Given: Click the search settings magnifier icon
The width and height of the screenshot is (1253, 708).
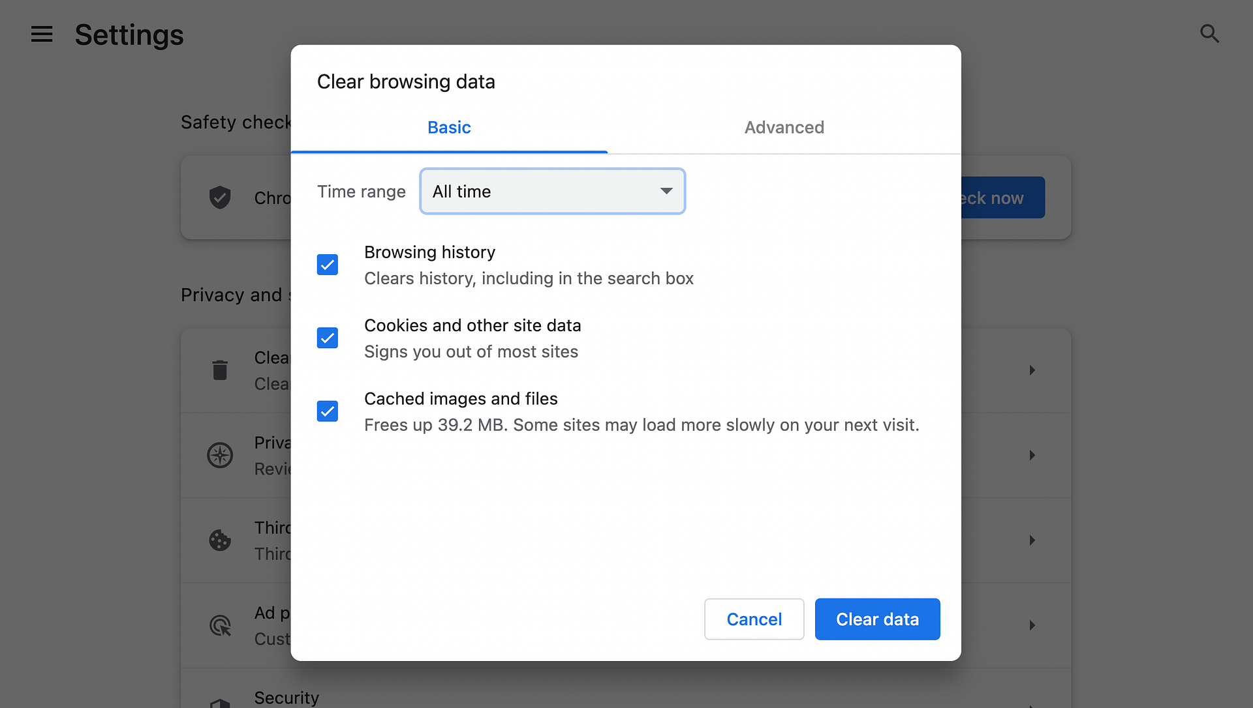Looking at the screenshot, I should click(x=1209, y=34).
